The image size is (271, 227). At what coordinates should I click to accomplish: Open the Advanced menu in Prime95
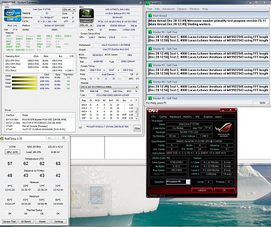[x=168, y=9]
